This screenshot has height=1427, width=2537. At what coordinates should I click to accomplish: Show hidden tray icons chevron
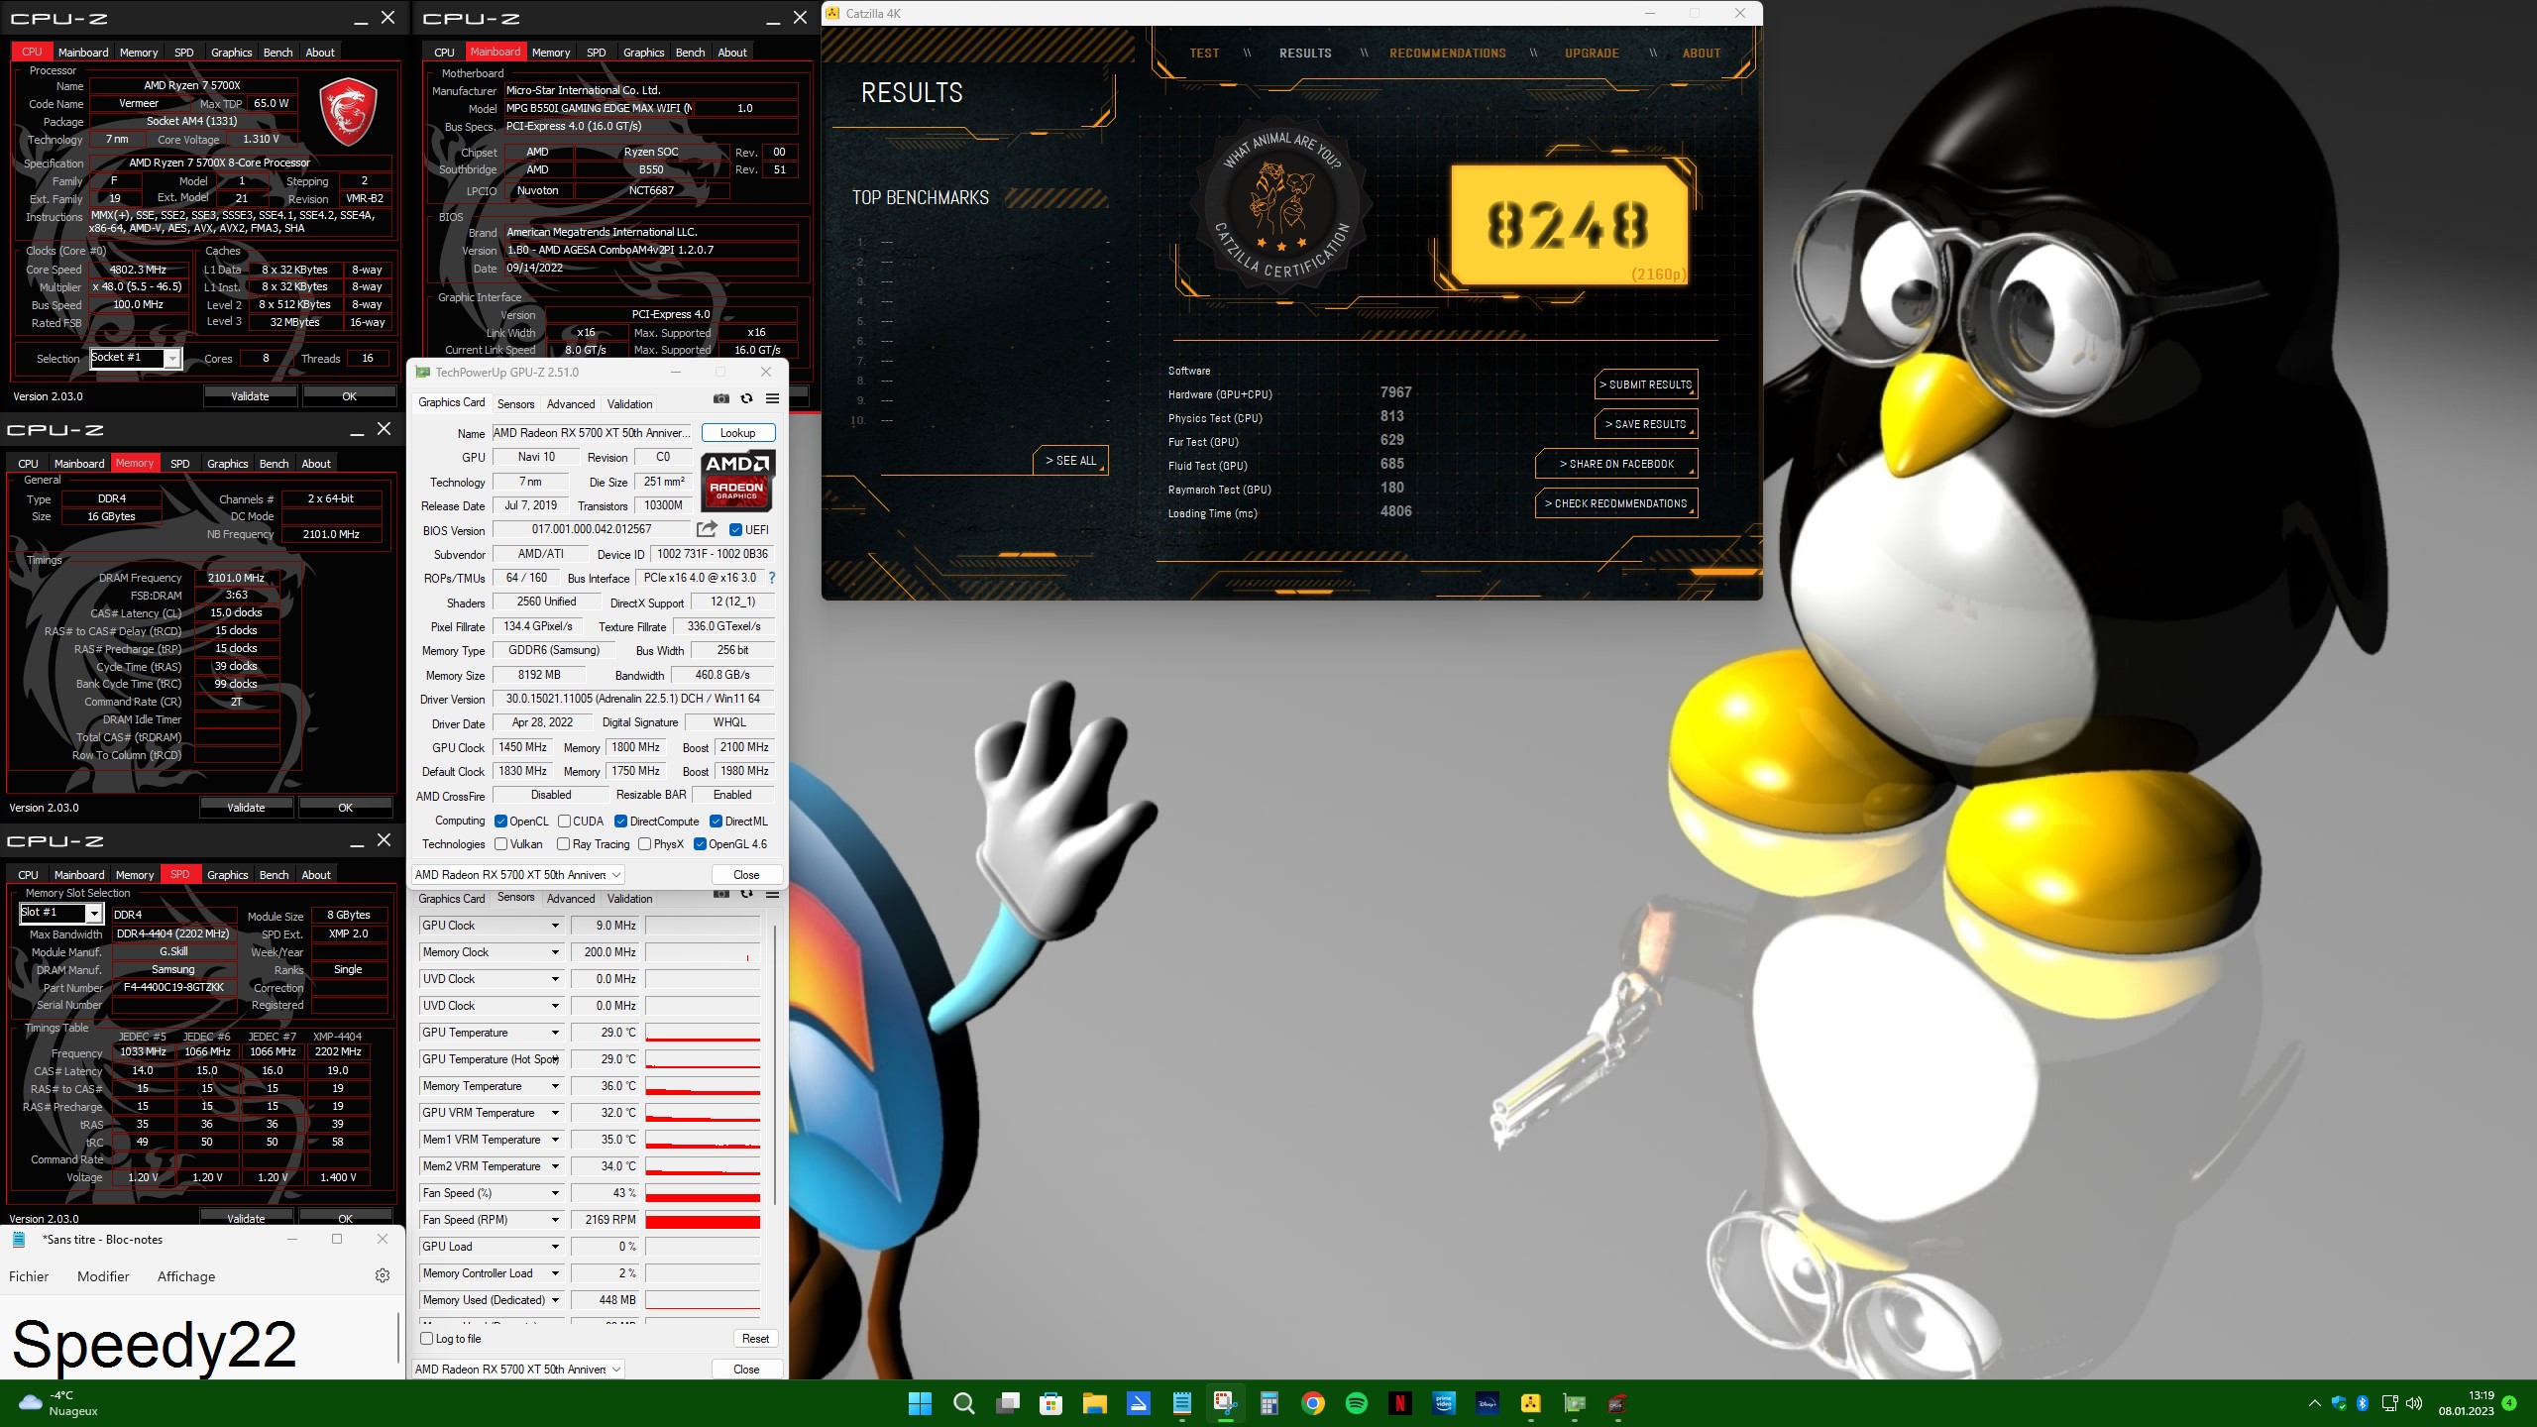[x=2315, y=1403]
